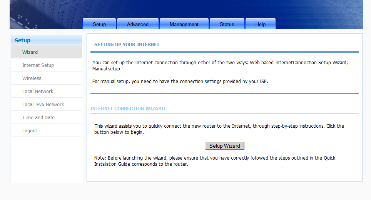Open the Help tab

[261, 24]
